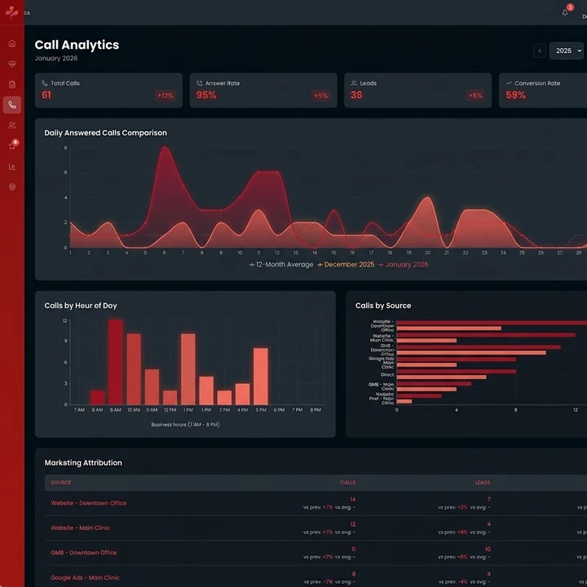Open the clipboard reports icon in sidebar
The height and width of the screenshot is (587, 587).
[x=12, y=85]
